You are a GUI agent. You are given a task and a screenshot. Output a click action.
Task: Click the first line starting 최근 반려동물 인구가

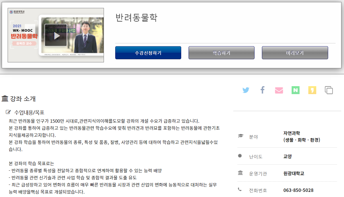[x=104, y=120]
